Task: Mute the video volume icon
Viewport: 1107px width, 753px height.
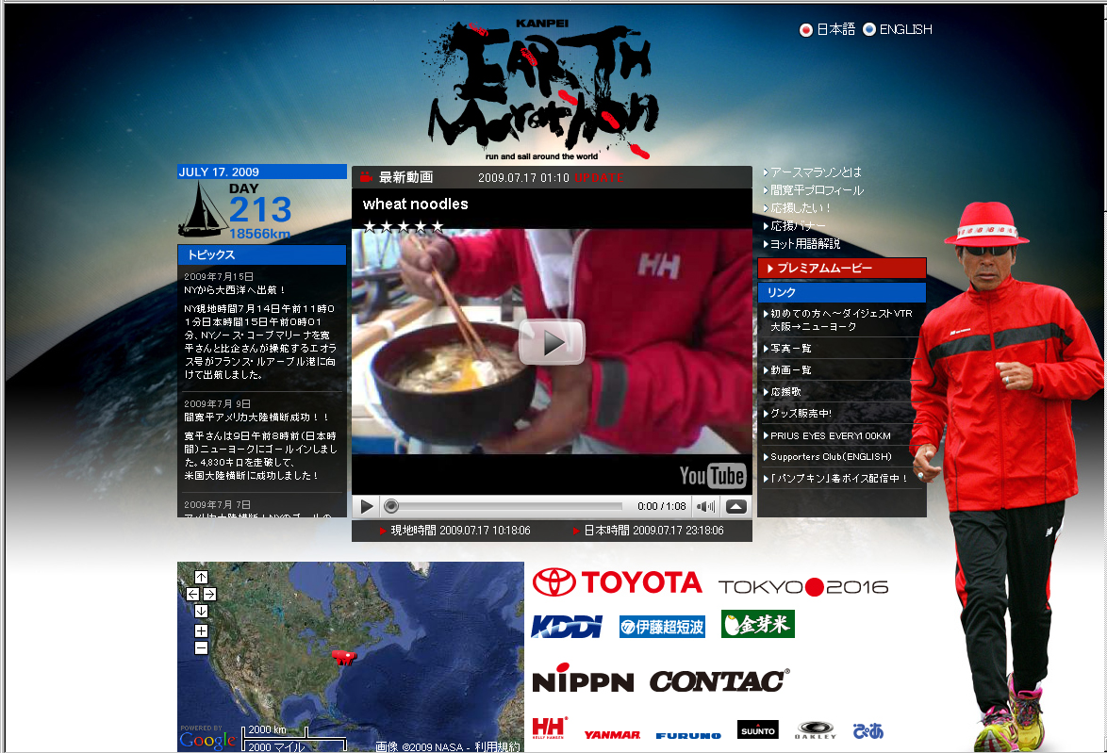Action: point(705,506)
